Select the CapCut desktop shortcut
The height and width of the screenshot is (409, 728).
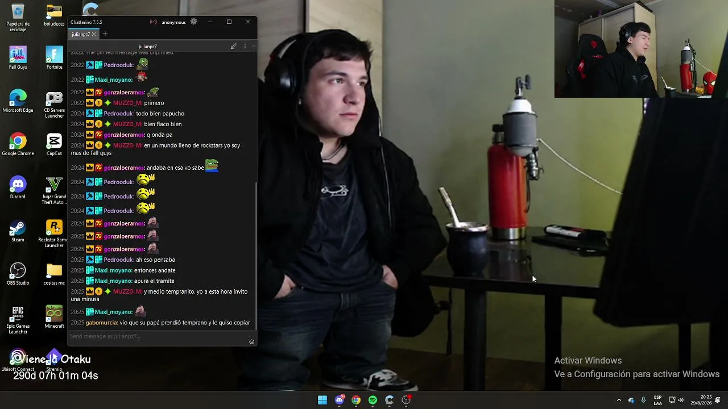coord(54,144)
